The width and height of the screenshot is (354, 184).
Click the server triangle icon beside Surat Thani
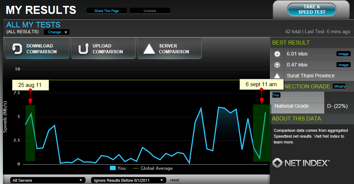coord(277,76)
